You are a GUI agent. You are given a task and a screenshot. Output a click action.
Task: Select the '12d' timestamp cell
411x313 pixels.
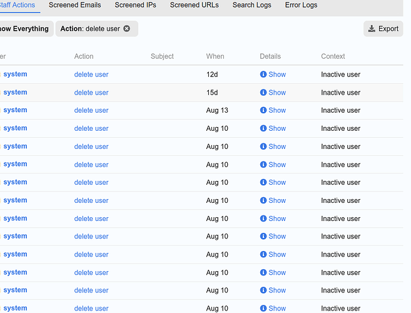(212, 74)
